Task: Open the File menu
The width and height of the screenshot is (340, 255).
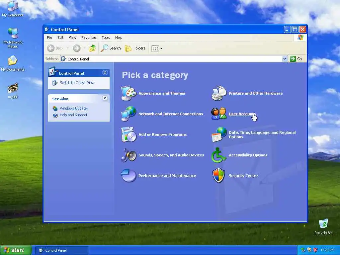Action: coord(49,38)
